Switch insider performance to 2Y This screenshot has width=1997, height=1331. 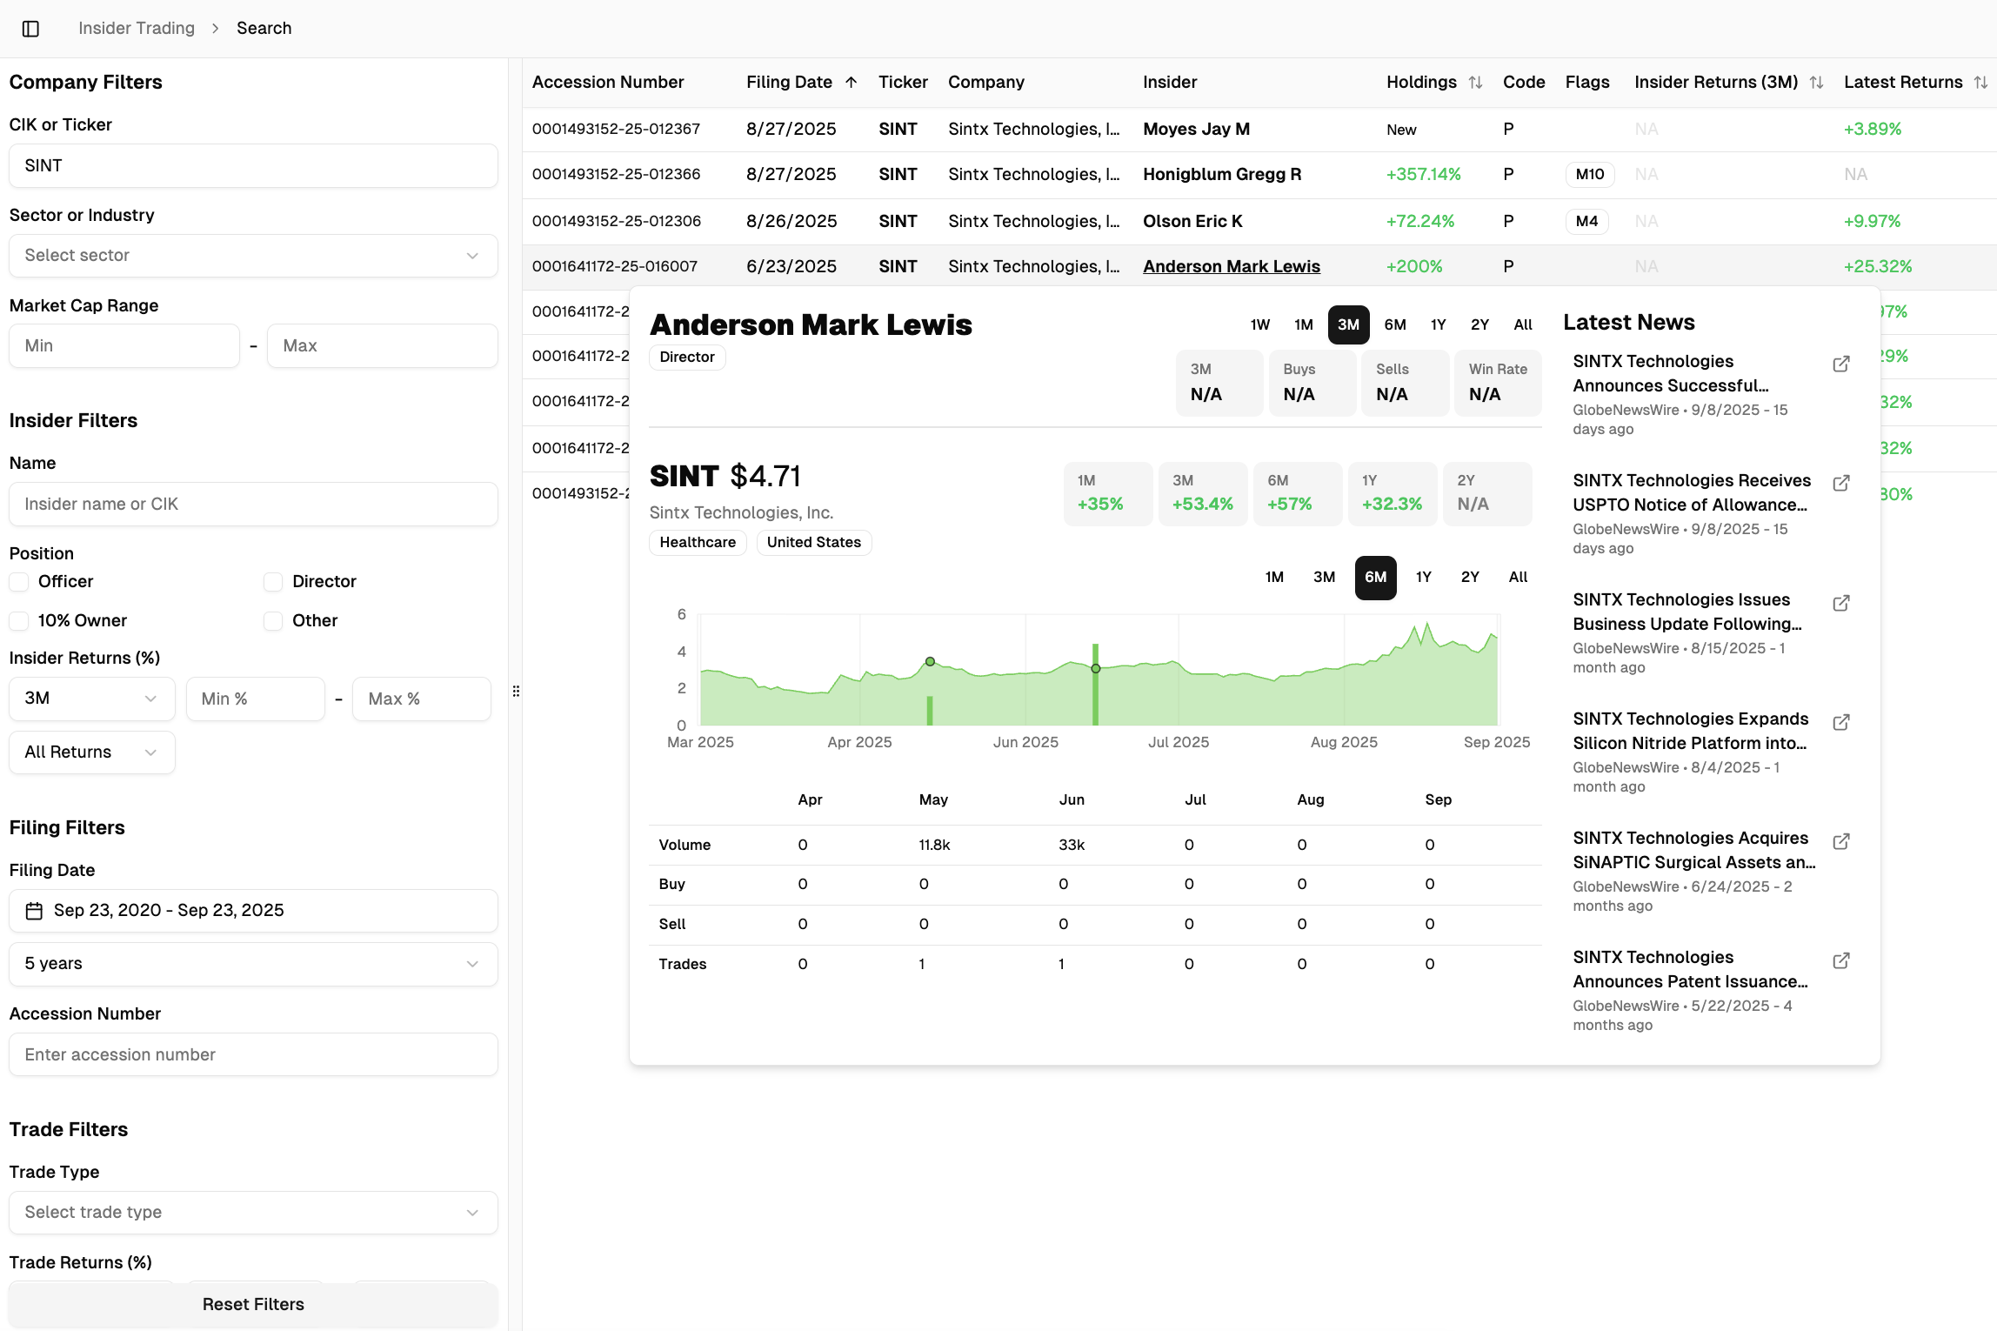point(1479,325)
